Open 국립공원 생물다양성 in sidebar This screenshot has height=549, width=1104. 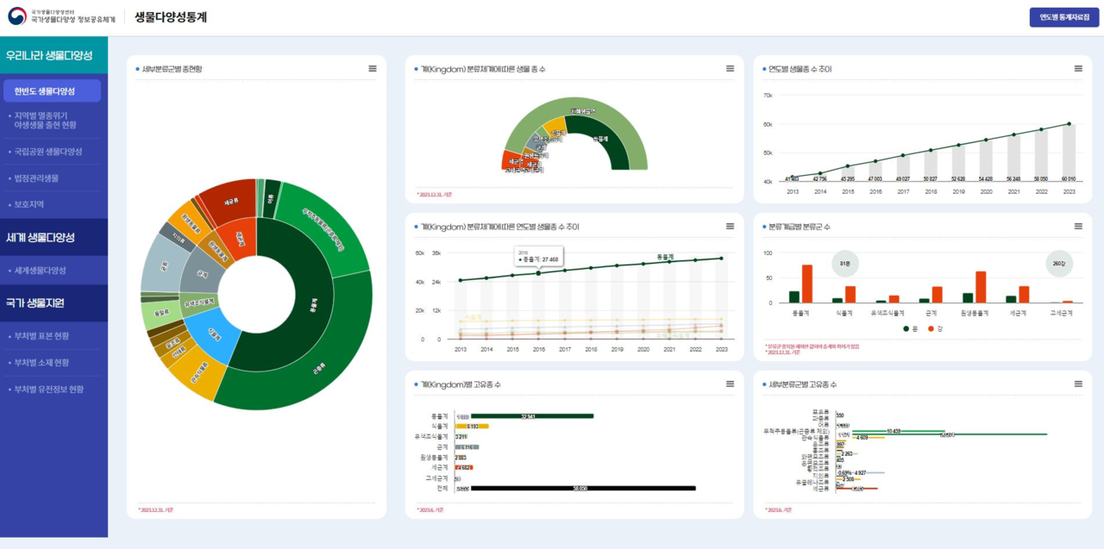[x=48, y=152]
